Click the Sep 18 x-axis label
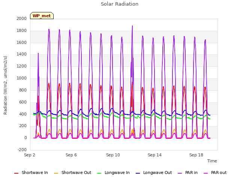240x180 pixels. click(x=196, y=155)
